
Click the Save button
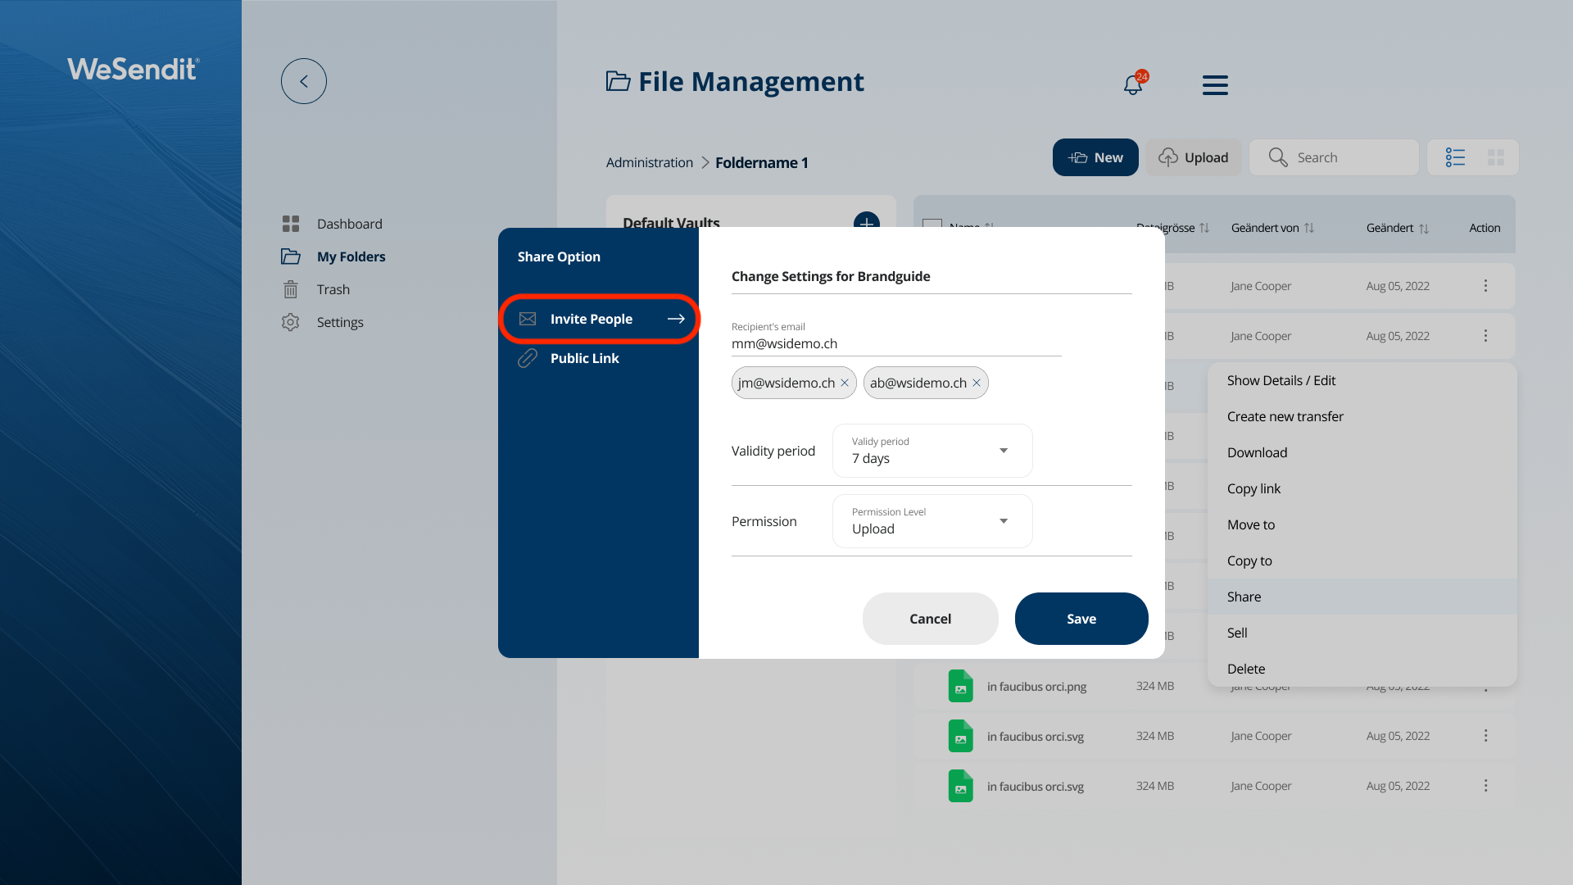1081,619
